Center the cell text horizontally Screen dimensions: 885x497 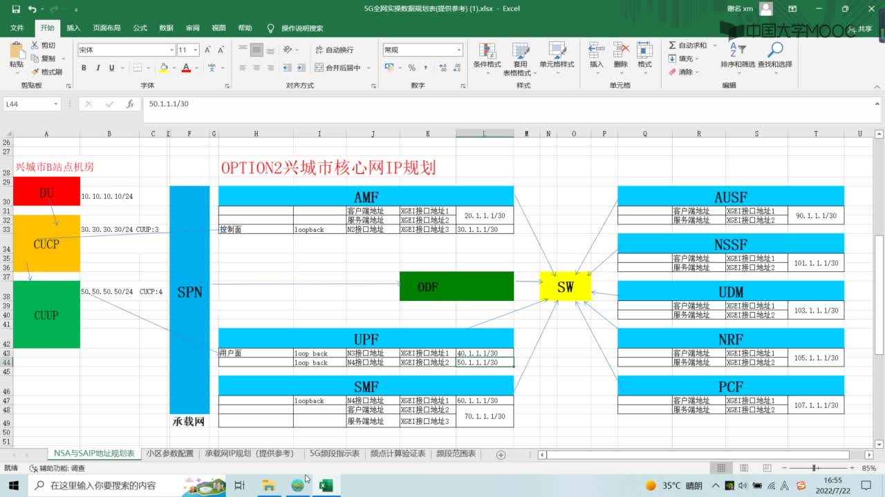[257, 68]
